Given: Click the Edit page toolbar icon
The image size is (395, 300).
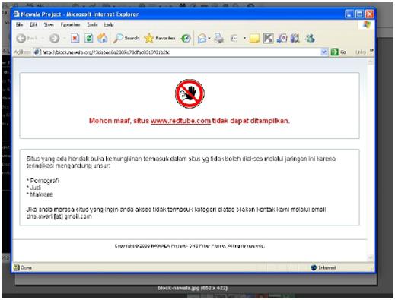Looking at the screenshot, I should [234, 39].
